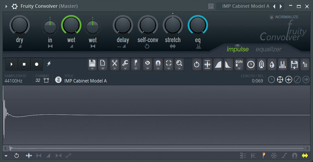Click the format stereo channels icon

[x=46, y=80]
